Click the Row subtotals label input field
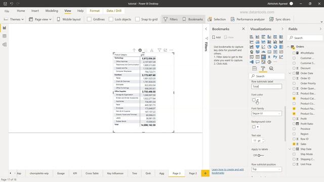Screen dimensions: 324x182 click(267, 86)
